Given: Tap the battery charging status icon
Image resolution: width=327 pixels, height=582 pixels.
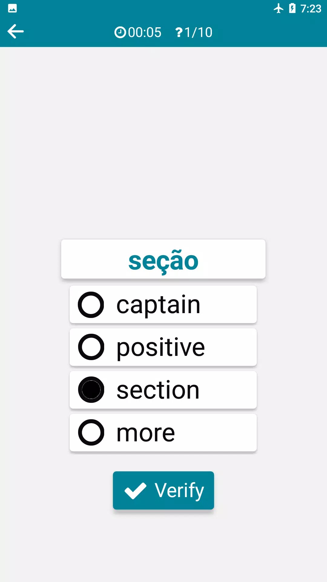Looking at the screenshot, I should pyautogui.click(x=292, y=8).
